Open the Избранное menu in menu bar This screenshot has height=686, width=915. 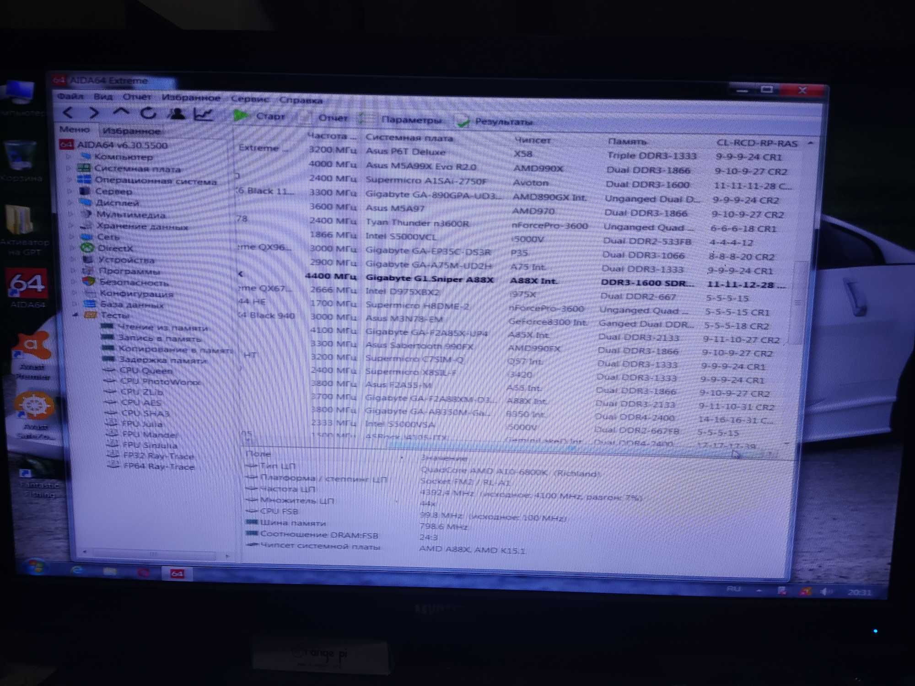[191, 98]
